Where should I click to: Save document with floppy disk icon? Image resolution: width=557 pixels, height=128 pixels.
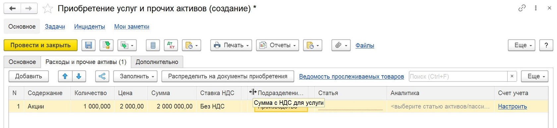point(89,45)
